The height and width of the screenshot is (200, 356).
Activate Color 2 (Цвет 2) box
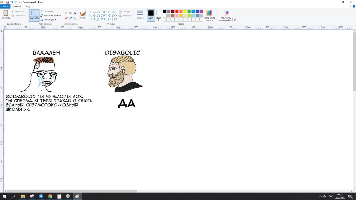[159, 16]
